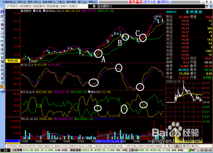Click the 选 sidebar button
The image size is (213, 153).
coord(2,66)
